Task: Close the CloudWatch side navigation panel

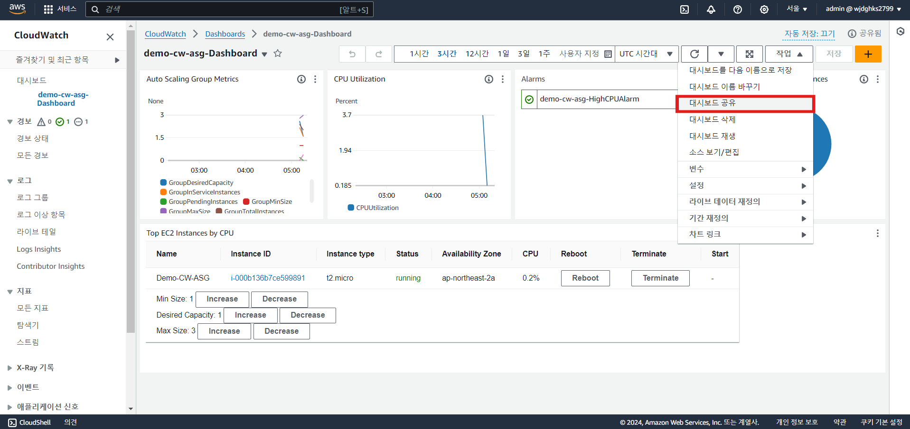Action: click(x=110, y=37)
